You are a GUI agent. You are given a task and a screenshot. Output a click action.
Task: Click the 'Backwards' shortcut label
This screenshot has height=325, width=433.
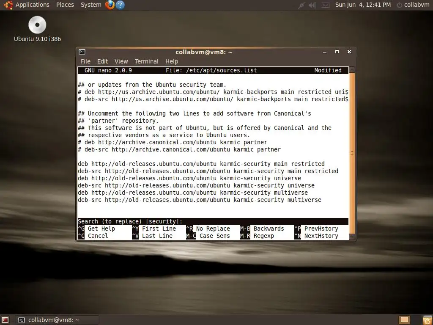coord(269,229)
